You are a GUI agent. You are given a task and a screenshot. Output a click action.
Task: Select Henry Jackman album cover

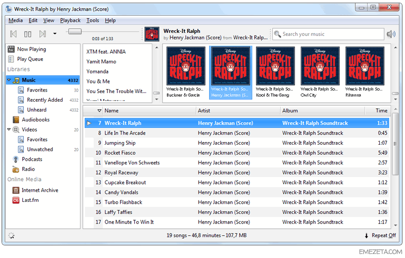click(x=231, y=66)
